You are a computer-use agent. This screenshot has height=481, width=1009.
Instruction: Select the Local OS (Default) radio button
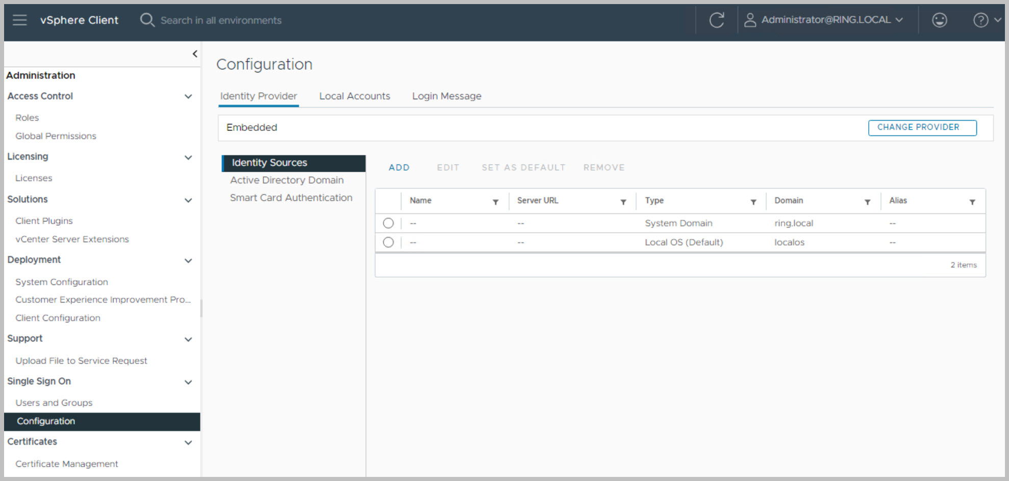[388, 243]
